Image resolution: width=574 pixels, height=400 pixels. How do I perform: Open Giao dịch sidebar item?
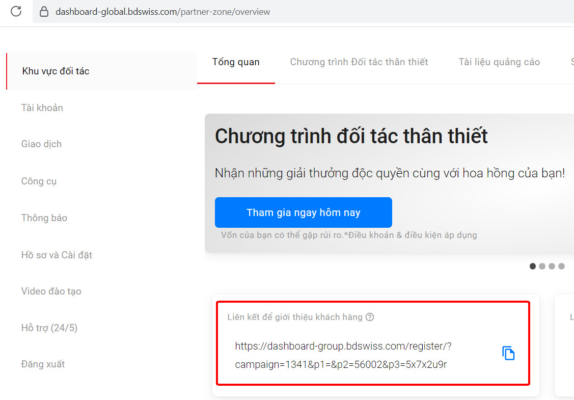coord(41,144)
